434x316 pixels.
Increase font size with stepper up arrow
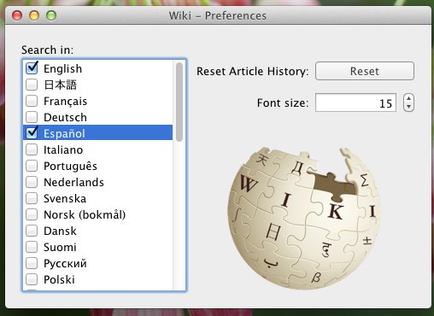click(409, 98)
